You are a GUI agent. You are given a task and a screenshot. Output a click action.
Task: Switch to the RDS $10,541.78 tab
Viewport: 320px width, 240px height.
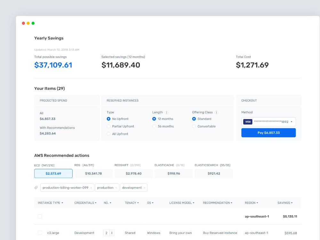point(93,173)
